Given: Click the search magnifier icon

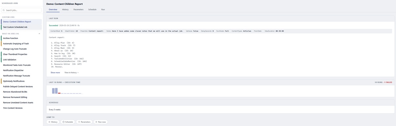Looking at the screenshot, I should point(4,10).
